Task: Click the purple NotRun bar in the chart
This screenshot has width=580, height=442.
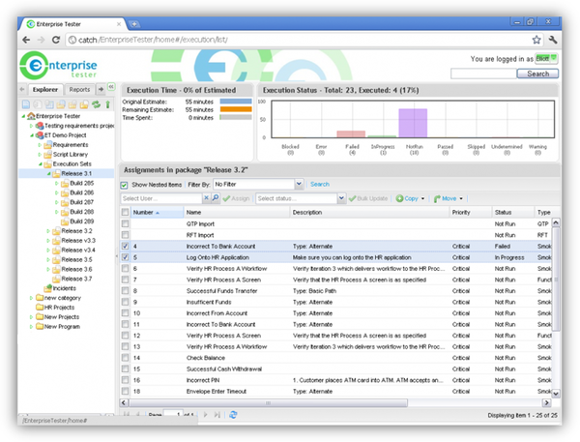Action: click(413, 123)
